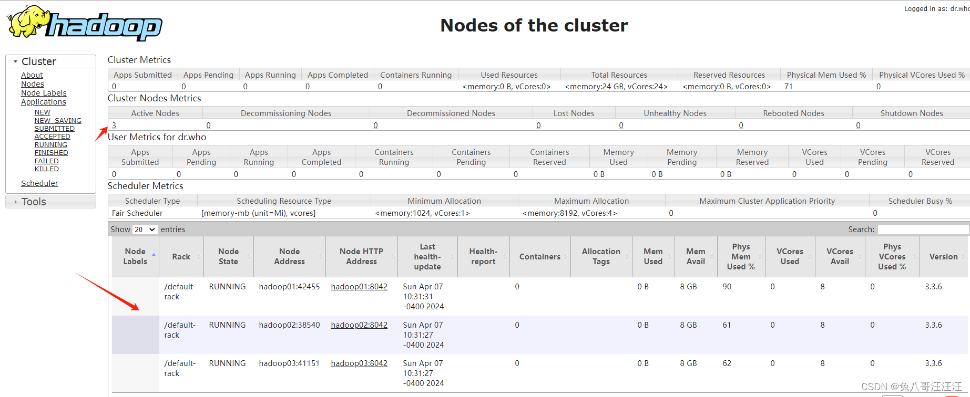Open hadoop01:8042 node HTTP address
The width and height of the screenshot is (970, 397).
[x=359, y=287]
